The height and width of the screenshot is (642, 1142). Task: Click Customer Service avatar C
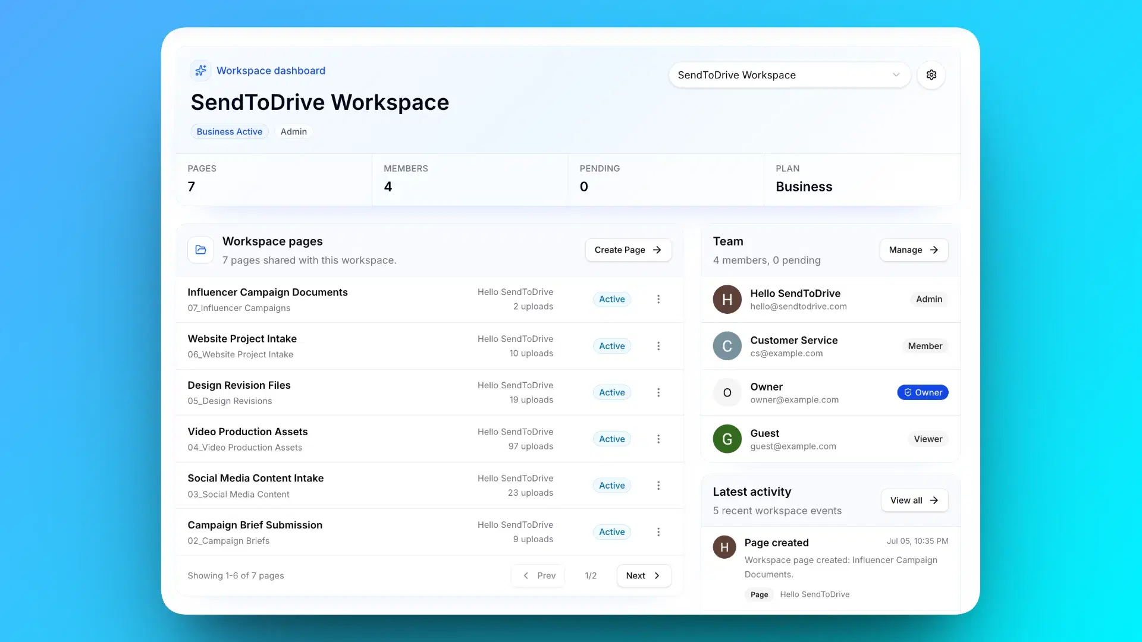tap(727, 346)
